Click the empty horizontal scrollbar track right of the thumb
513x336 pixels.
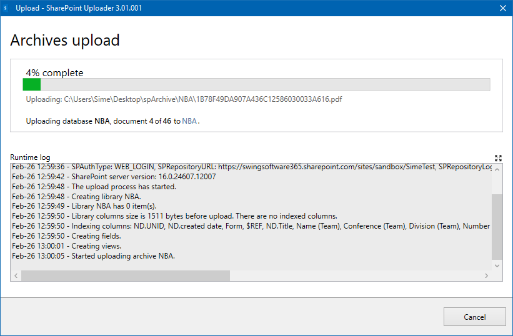click(356, 275)
